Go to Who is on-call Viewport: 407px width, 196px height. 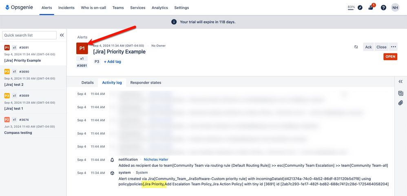(x=93, y=8)
